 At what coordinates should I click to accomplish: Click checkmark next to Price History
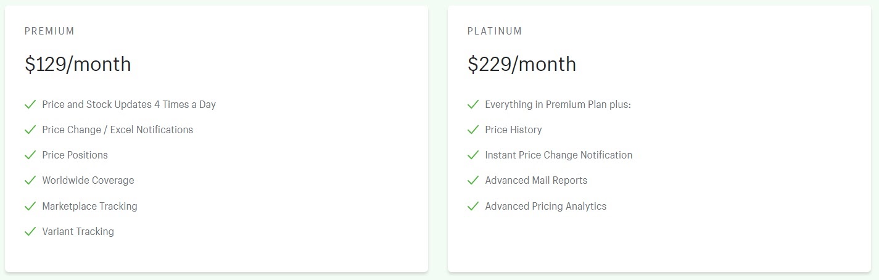[473, 130]
